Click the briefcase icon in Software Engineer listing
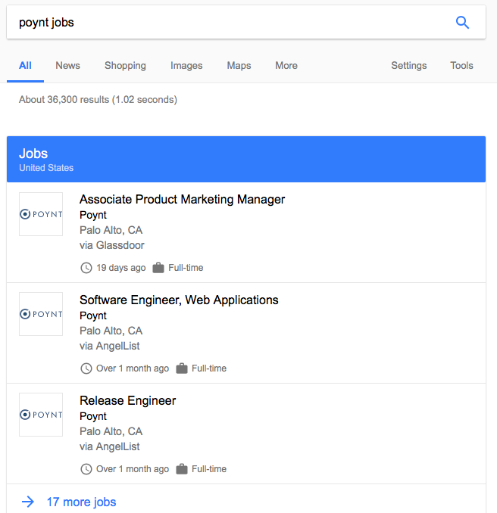The height and width of the screenshot is (513, 497). click(x=182, y=368)
